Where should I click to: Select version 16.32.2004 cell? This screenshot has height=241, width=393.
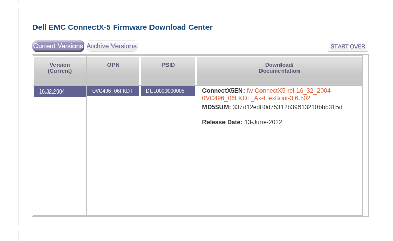[x=60, y=91]
